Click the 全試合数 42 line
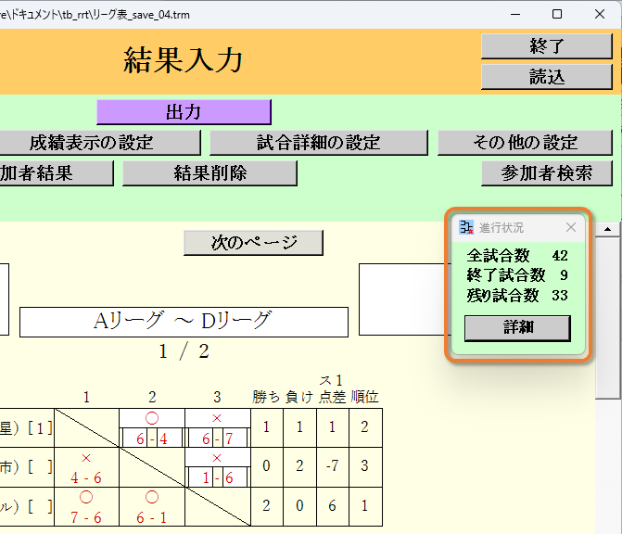The width and height of the screenshot is (622, 534). [517, 256]
